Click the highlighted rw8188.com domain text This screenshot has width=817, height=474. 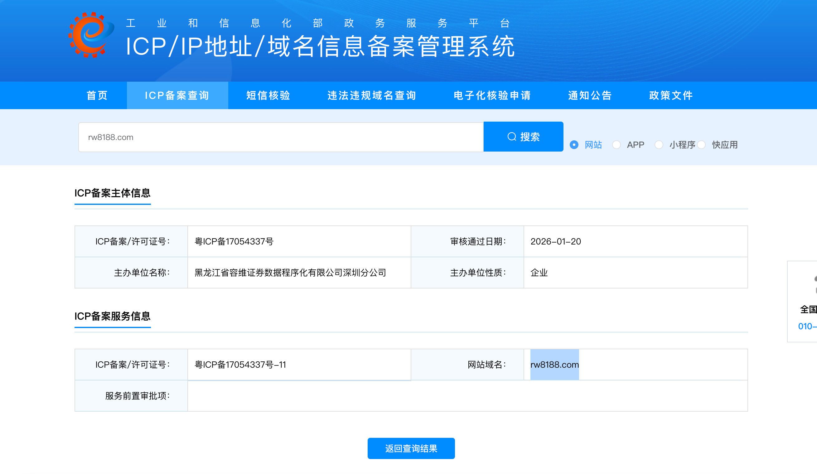click(x=554, y=365)
